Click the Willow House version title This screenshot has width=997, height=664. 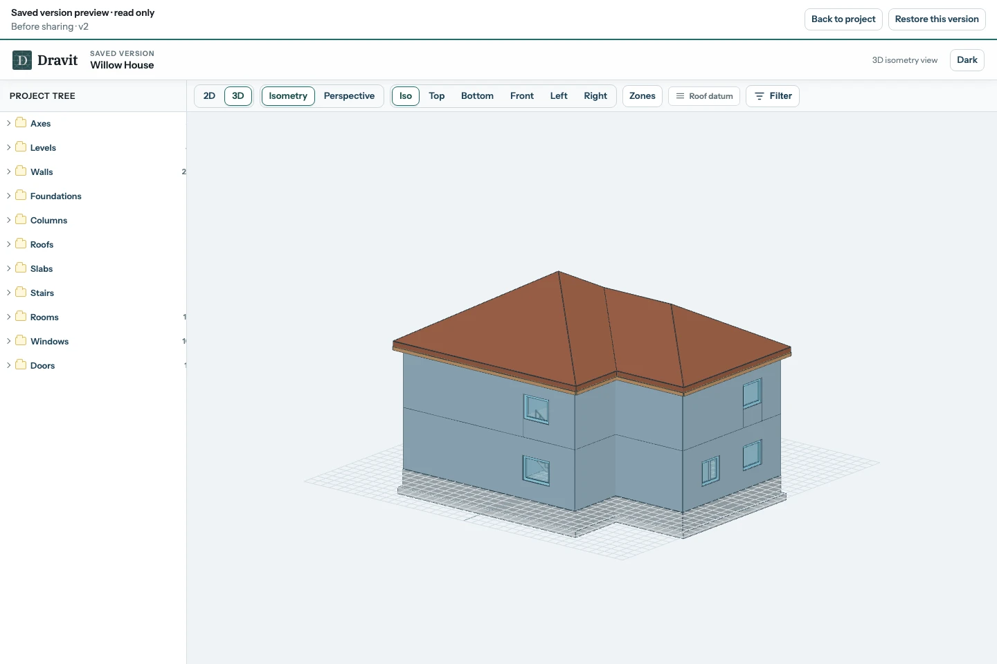coord(122,65)
